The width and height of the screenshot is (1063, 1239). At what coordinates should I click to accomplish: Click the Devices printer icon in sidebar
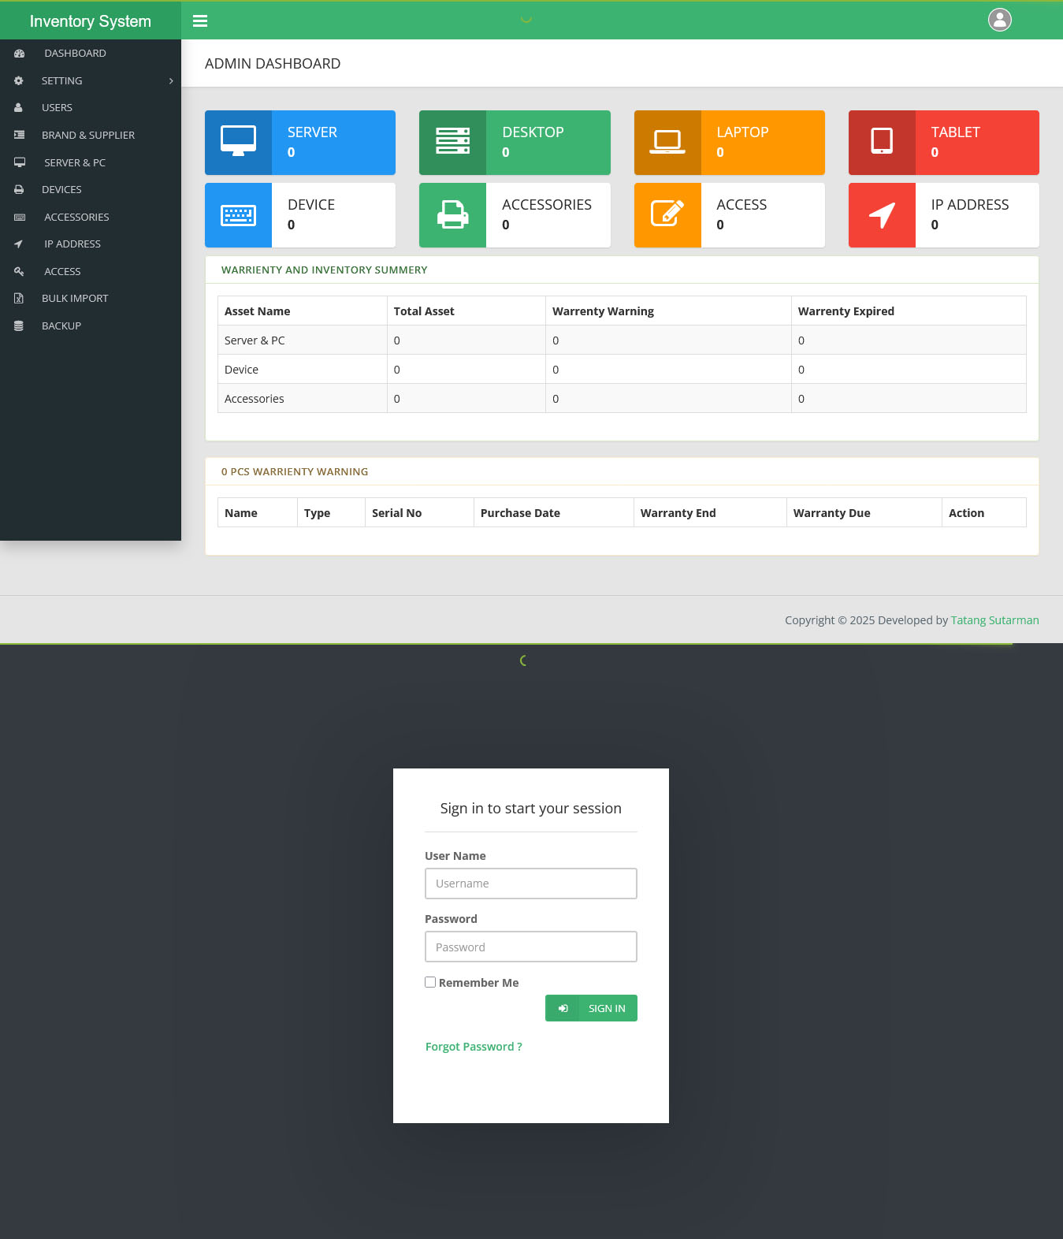point(19,190)
